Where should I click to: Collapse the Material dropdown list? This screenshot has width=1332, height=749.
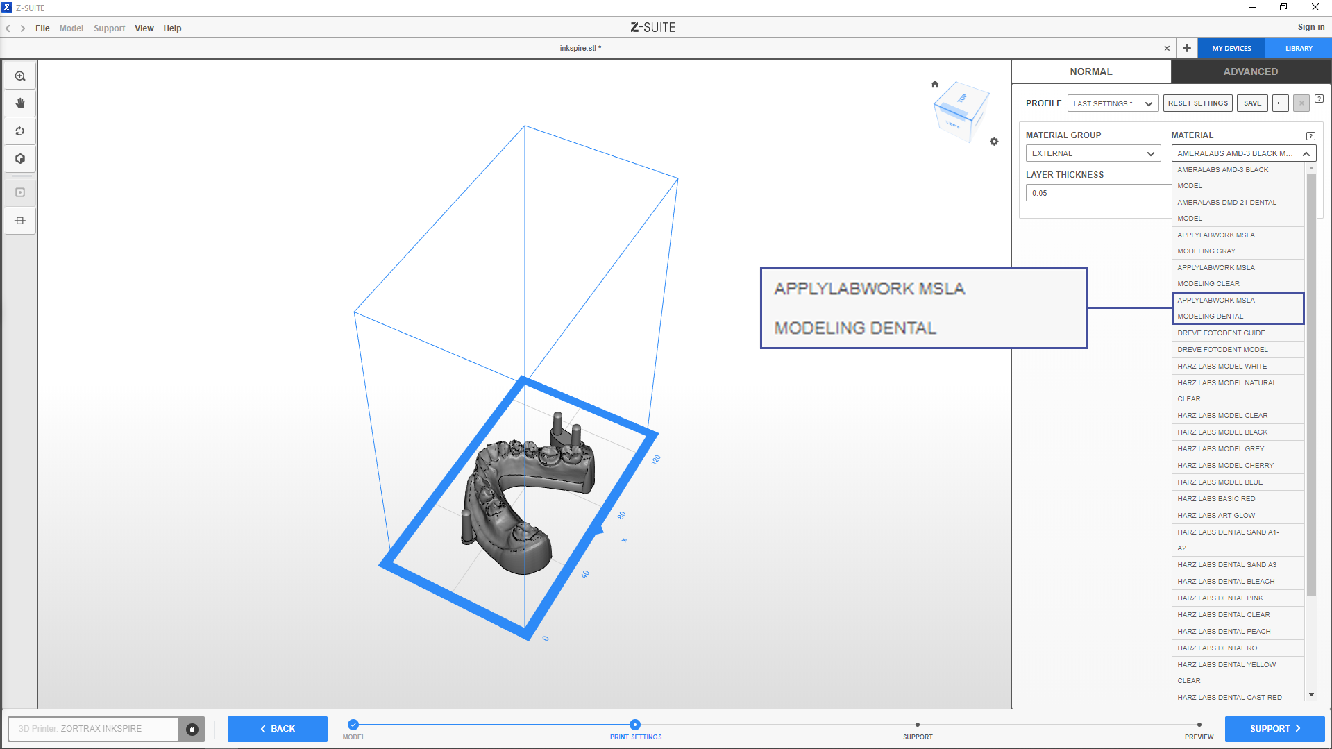(x=1306, y=153)
